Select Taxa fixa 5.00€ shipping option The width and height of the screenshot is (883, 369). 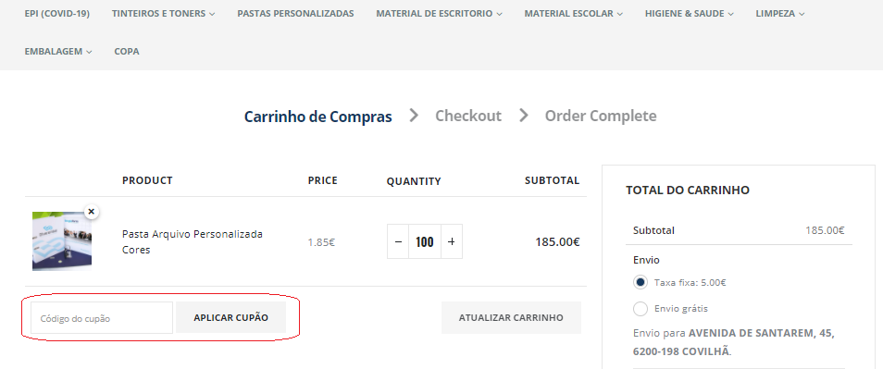click(640, 282)
